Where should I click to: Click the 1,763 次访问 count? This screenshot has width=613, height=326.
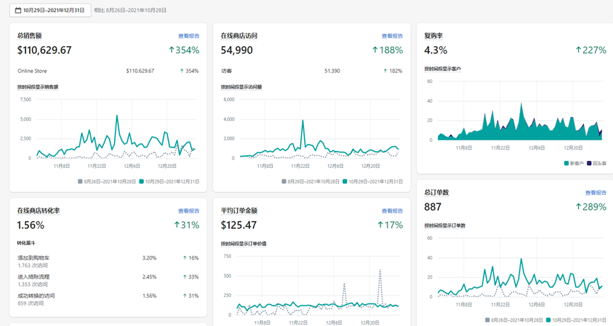coord(33,266)
